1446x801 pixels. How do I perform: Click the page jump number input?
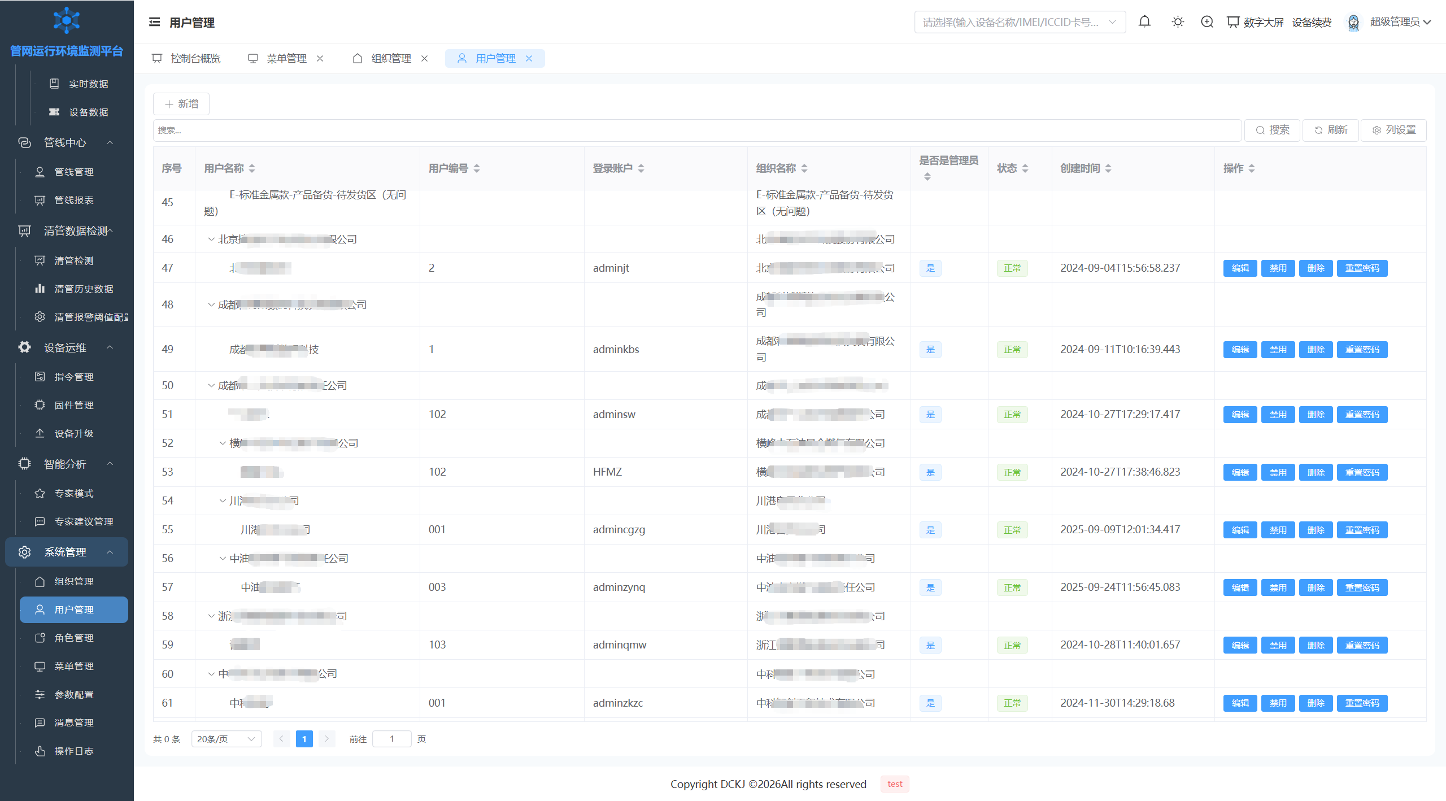tap(391, 739)
